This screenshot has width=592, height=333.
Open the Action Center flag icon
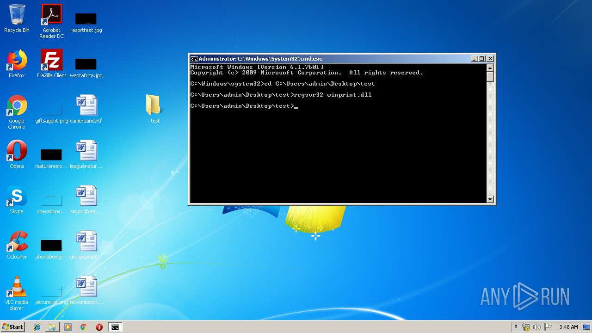point(548,327)
